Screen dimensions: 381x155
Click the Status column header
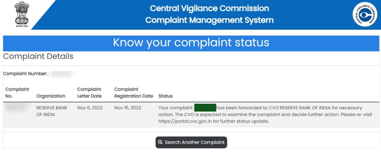tap(165, 96)
